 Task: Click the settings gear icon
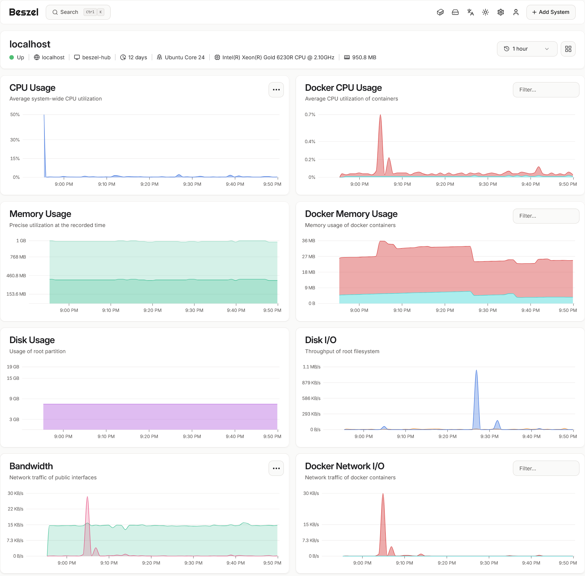[500, 12]
